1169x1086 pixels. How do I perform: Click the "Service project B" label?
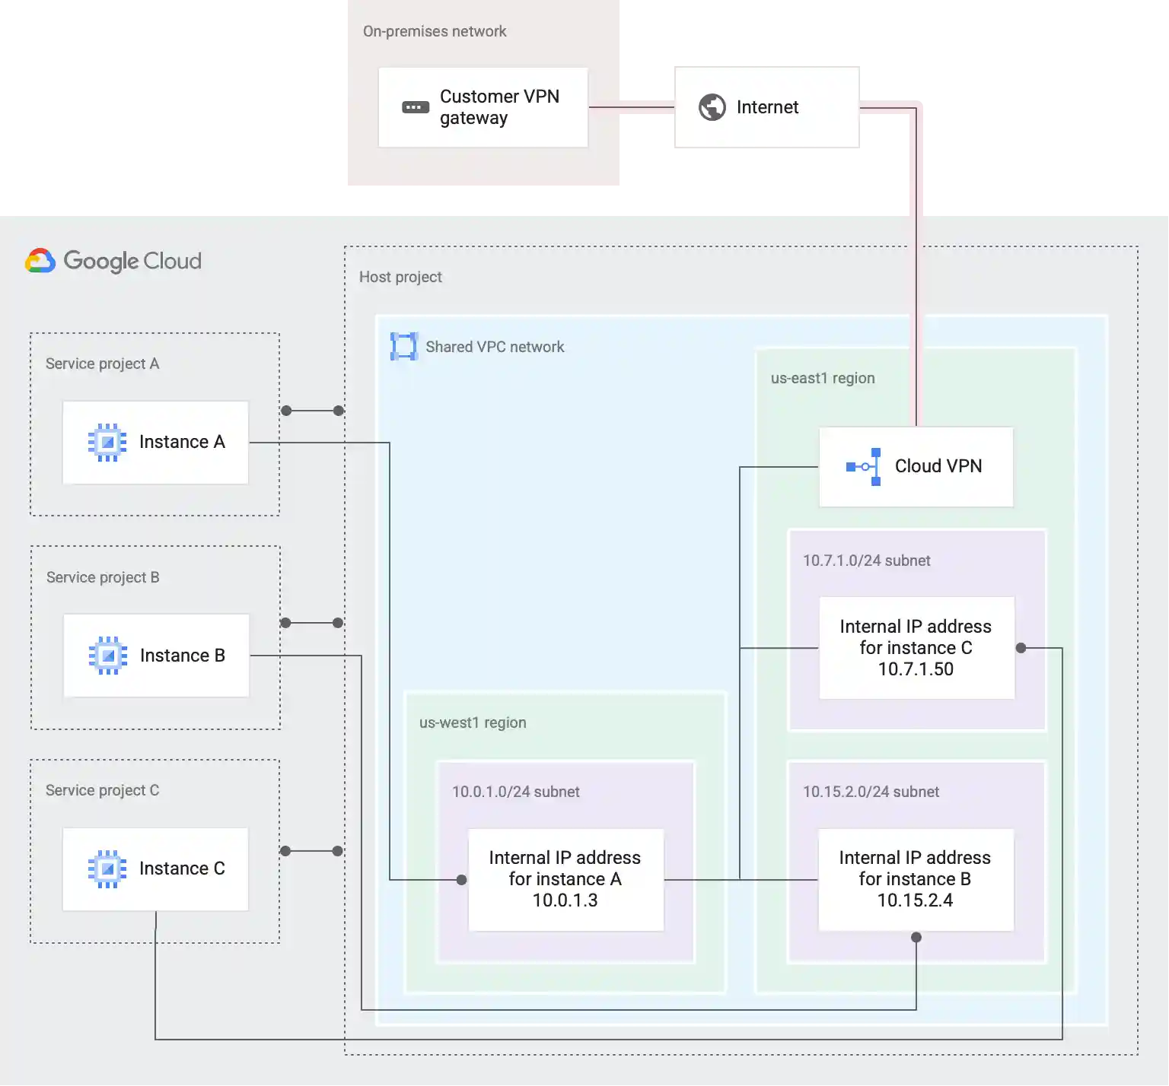(x=103, y=577)
